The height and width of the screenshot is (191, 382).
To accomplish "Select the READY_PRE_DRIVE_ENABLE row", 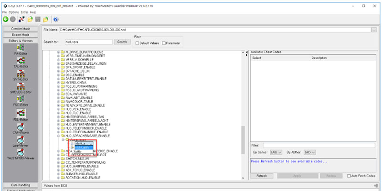I will click(x=85, y=106).
